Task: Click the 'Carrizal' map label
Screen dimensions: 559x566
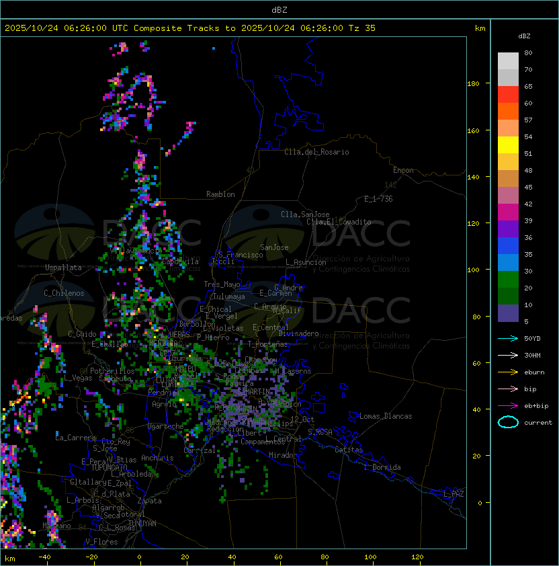Action: point(200,450)
